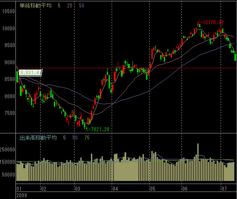237x199 pixels.
Task: Select the 50-day moving average legend value in price chart
Action: pyautogui.click(x=82, y=6)
